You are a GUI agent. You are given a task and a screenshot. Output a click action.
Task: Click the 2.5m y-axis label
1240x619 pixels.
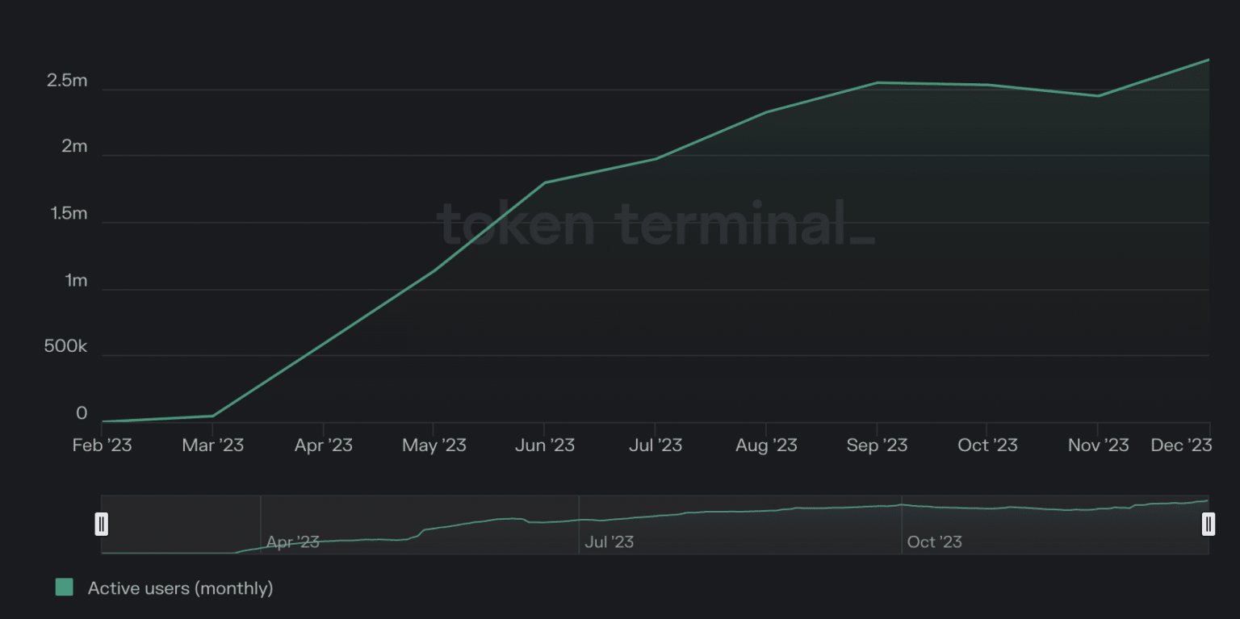pyautogui.click(x=67, y=81)
